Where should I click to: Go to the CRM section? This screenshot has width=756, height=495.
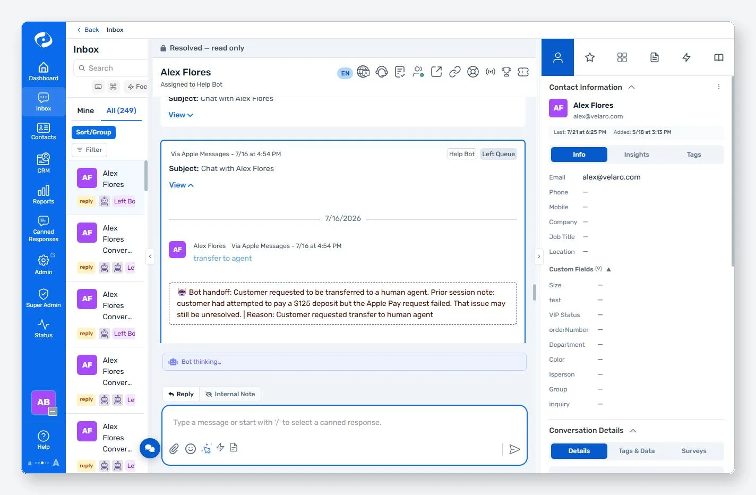coord(44,164)
